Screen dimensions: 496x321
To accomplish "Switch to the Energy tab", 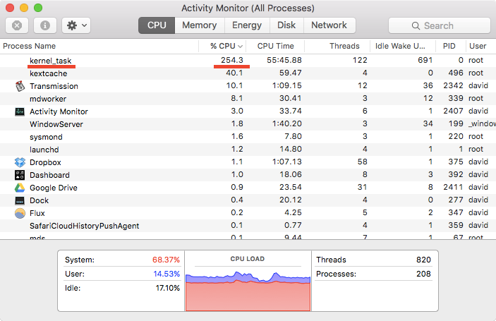I will pos(247,25).
